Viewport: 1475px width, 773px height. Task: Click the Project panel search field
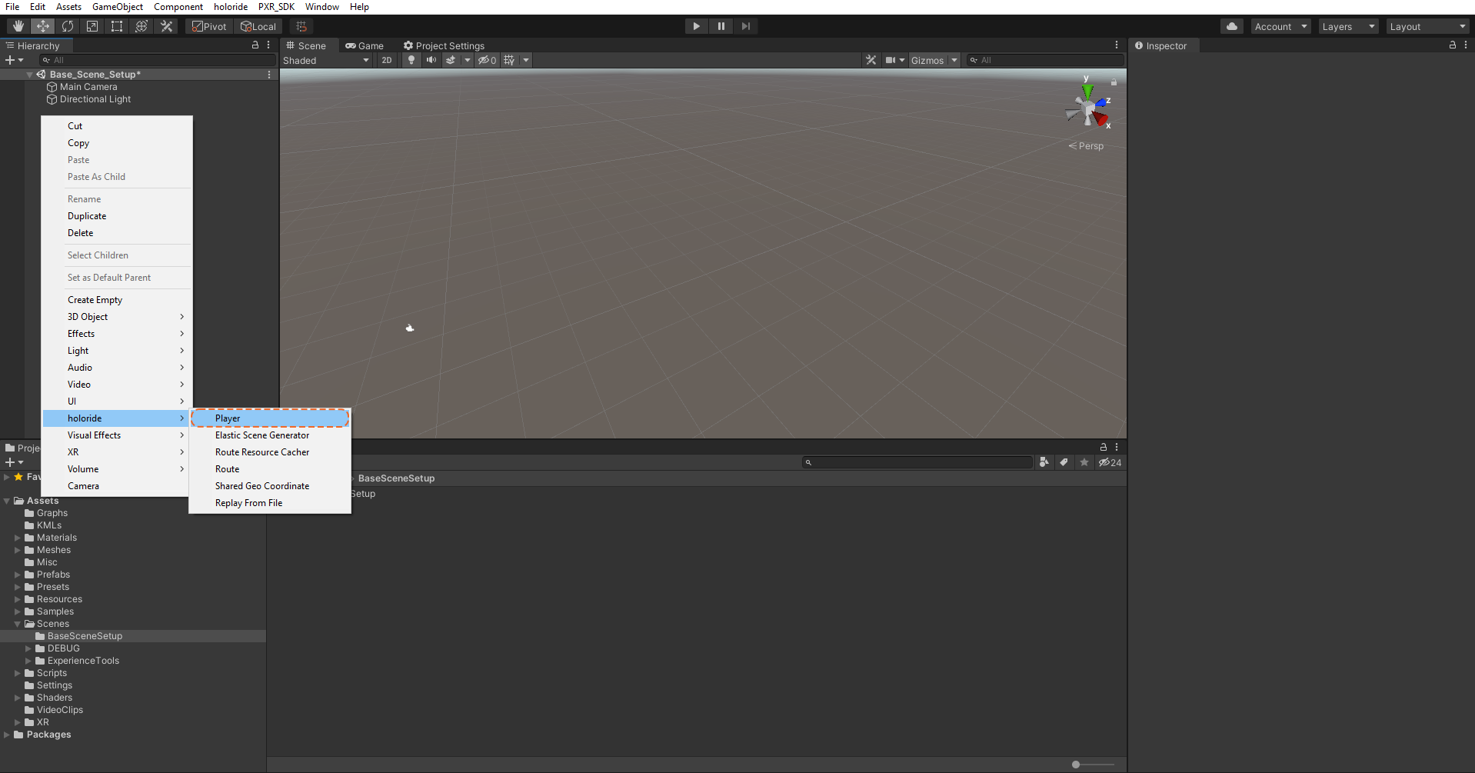tap(919, 462)
